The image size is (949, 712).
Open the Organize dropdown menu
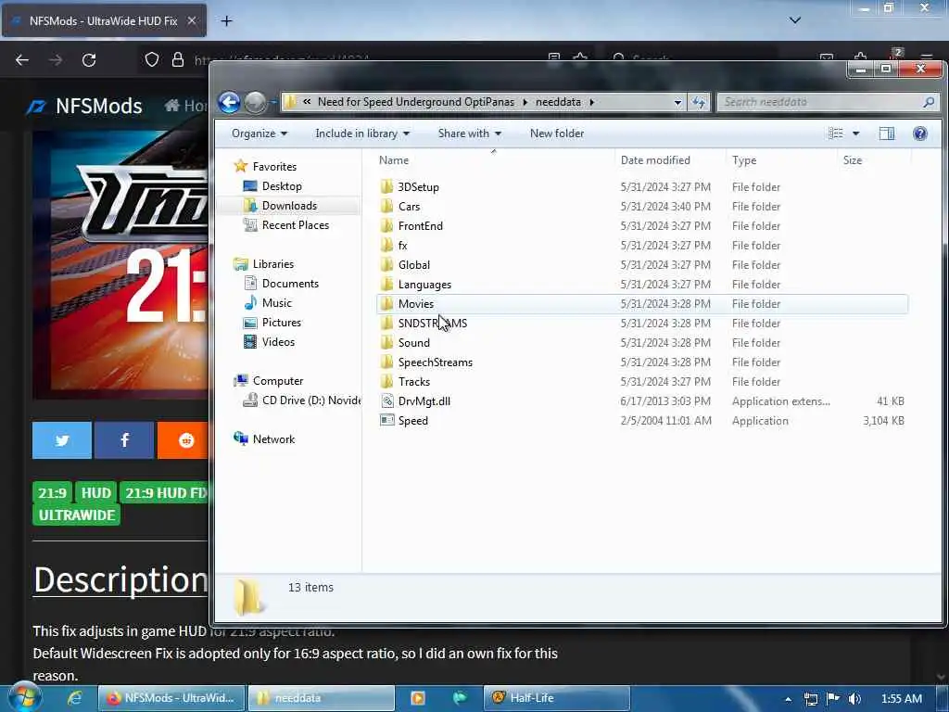(259, 133)
